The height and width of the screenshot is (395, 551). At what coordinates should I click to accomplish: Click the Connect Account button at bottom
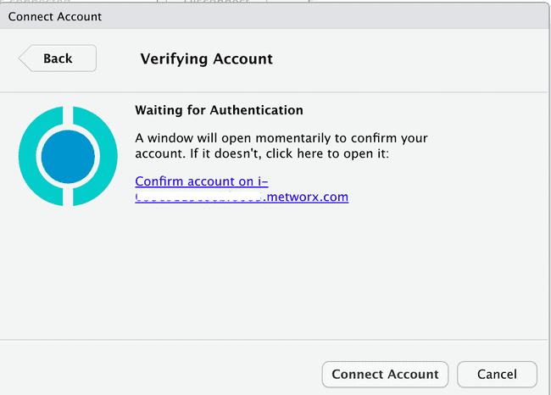point(385,375)
